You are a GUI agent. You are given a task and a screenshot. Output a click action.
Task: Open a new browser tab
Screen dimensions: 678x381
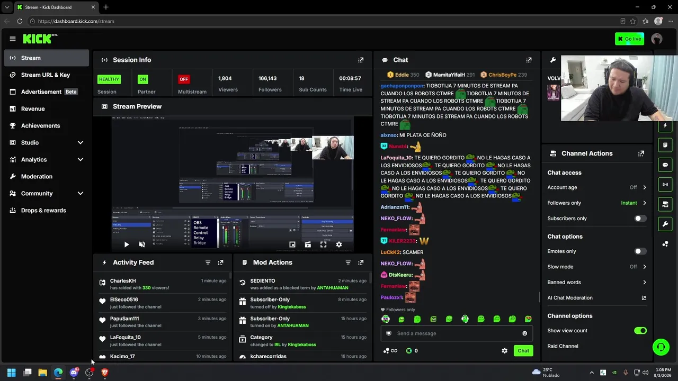106,7
